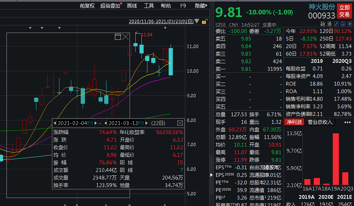This screenshot has height=206, width=354.
Task: Open calendar picker for end date 2021-03-12
Action: 141,123
